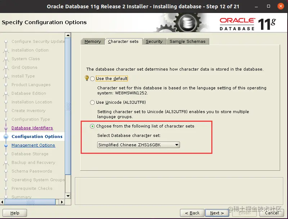Click the step list scroll up arrow
This screenshot has width=288, height=219.
tap(68, 35)
